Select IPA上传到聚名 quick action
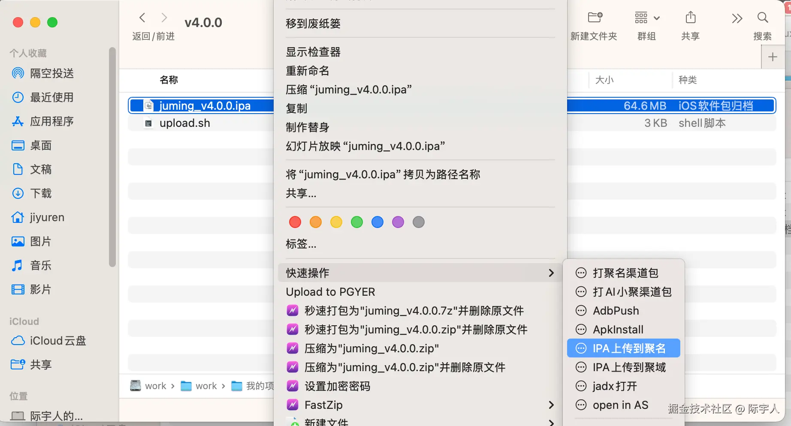The width and height of the screenshot is (791, 426). point(624,348)
